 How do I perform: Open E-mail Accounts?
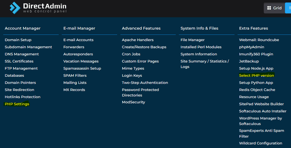[78, 40]
